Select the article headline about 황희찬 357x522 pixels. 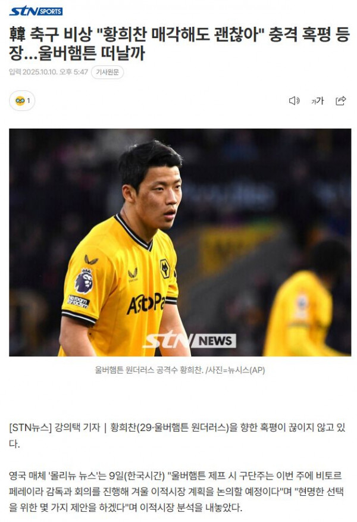[x=179, y=43]
